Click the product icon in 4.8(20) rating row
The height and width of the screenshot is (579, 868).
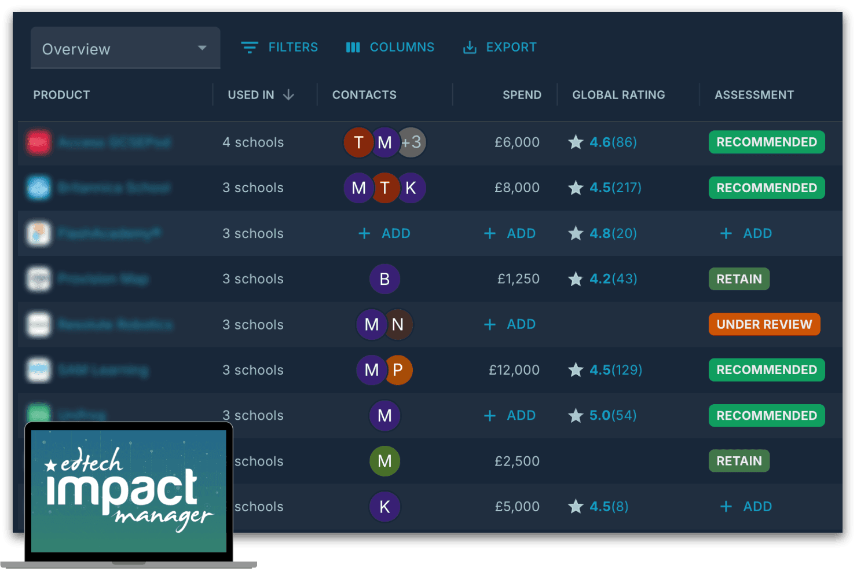39,233
